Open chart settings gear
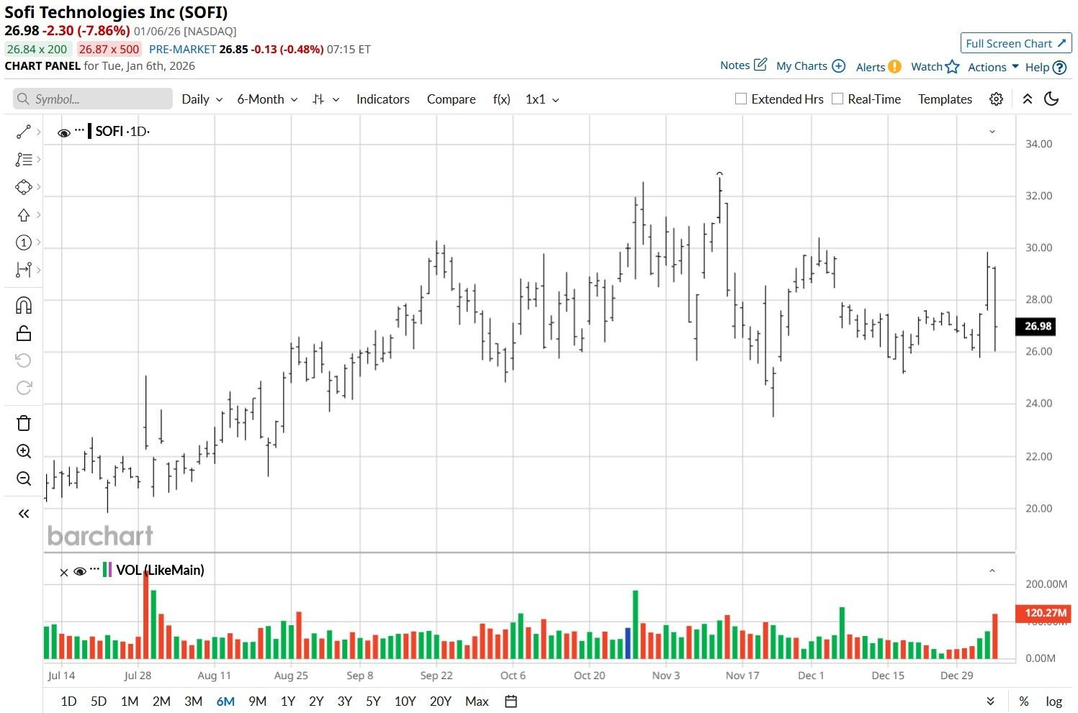The image size is (1078, 713). point(996,99)
